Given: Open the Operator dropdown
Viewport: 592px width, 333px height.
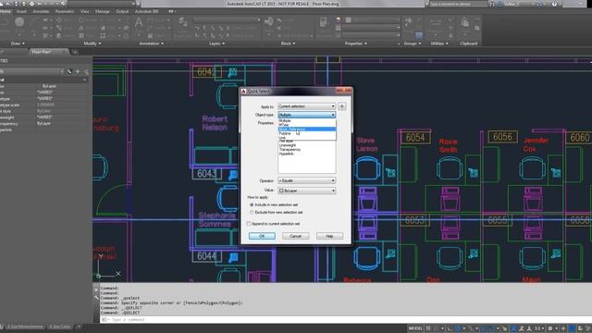Looking at the screenshot, I should point(306,181).
